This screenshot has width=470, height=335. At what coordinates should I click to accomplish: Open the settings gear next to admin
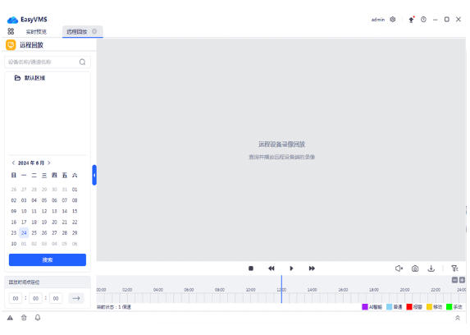tap(393, 20)
